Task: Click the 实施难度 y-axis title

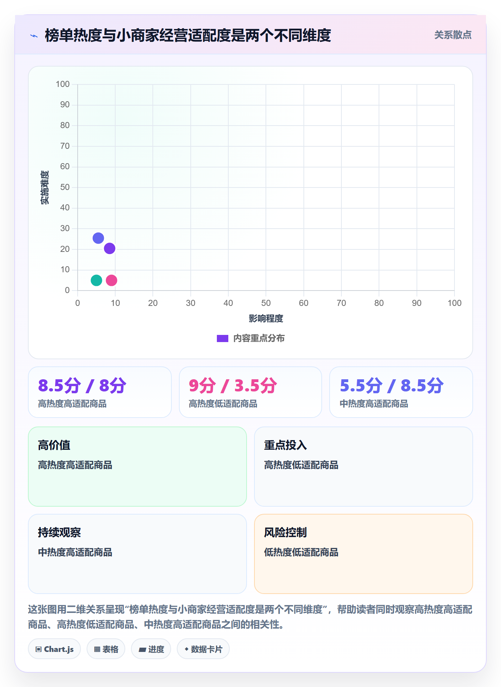Action: point(45,187)
